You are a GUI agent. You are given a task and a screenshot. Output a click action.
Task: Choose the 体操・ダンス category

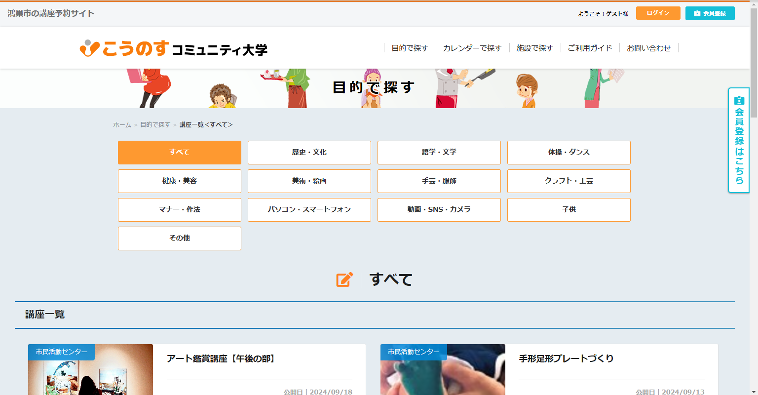click(x=569, y=153)
